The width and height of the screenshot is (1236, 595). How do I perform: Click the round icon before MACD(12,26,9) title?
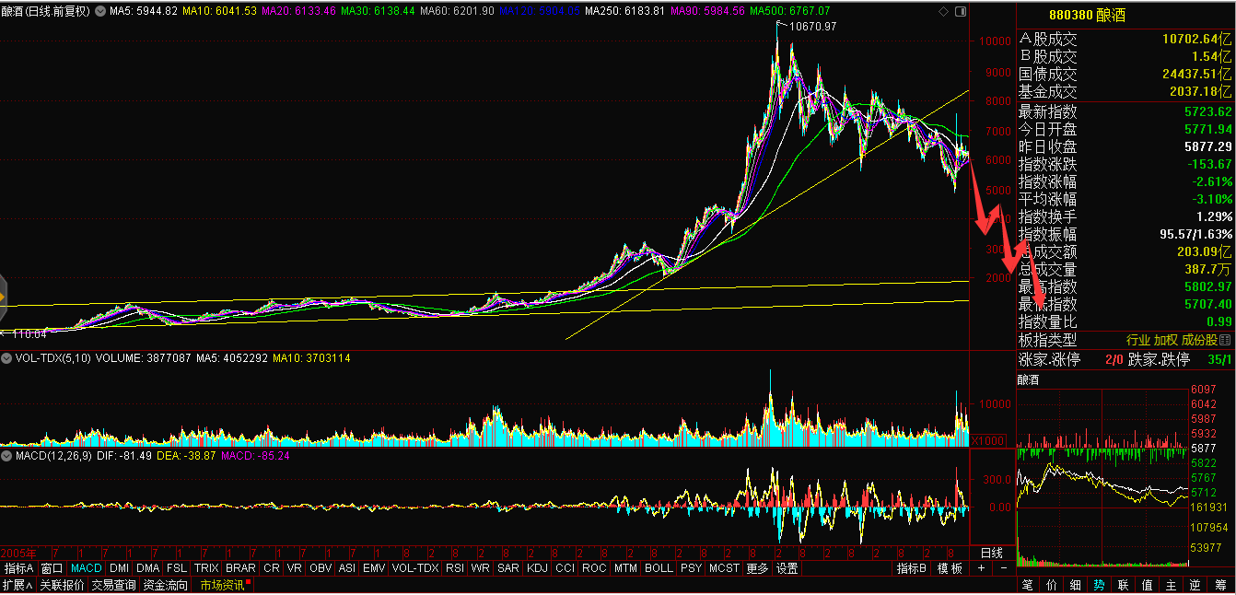coord(7,455)
